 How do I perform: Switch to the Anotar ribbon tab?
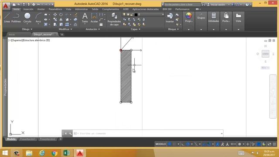(x=41, y=9)
